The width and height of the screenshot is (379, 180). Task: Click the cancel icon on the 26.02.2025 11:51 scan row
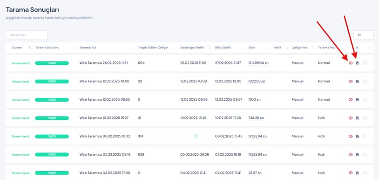(365, 63)
